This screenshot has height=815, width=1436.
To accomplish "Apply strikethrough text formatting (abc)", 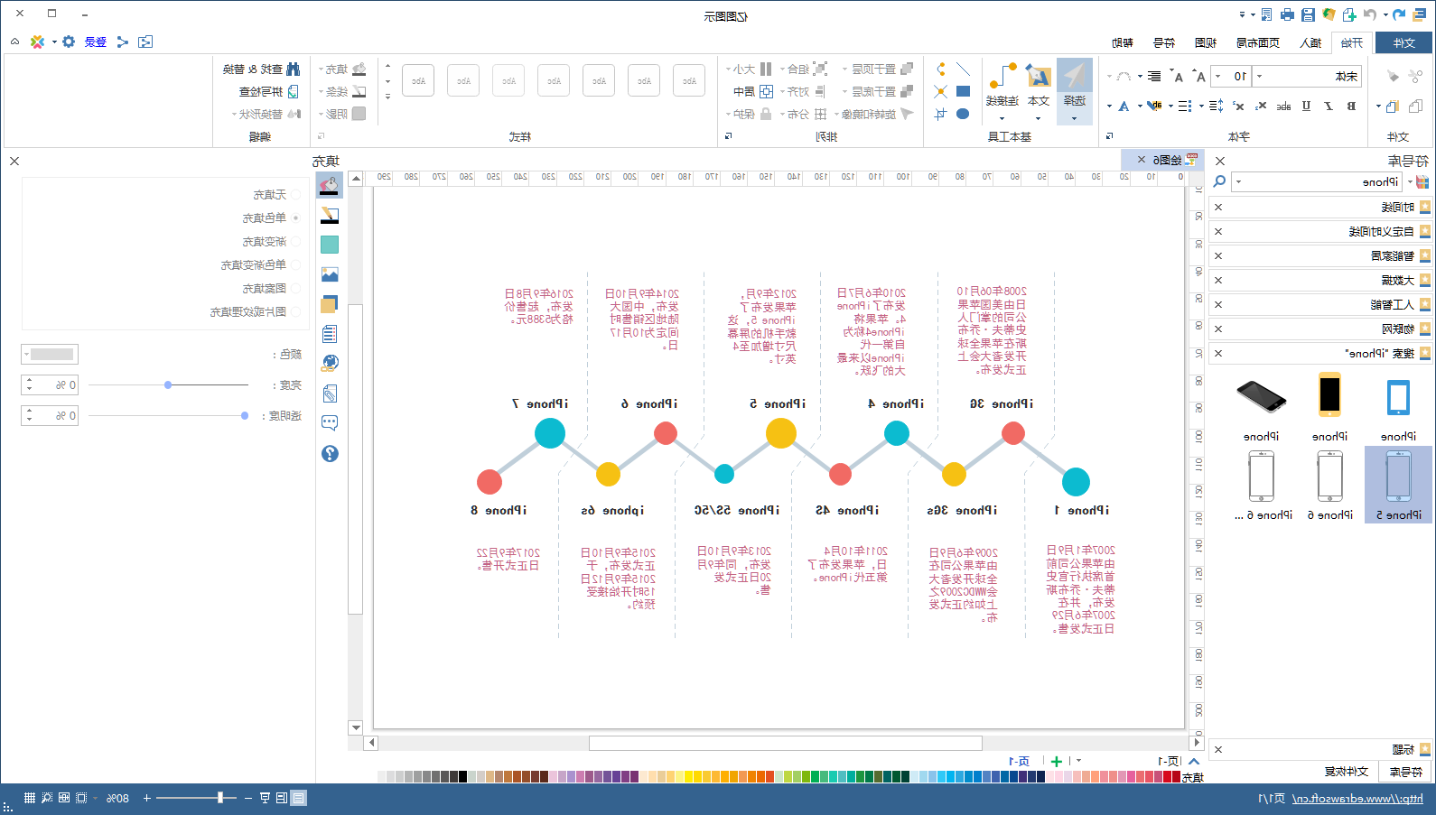I will coord(1283,106).
